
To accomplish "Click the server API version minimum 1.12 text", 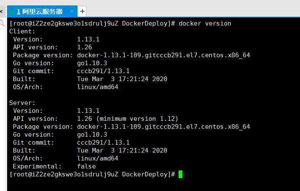I will pyautogui.click(x=137, y=119).
